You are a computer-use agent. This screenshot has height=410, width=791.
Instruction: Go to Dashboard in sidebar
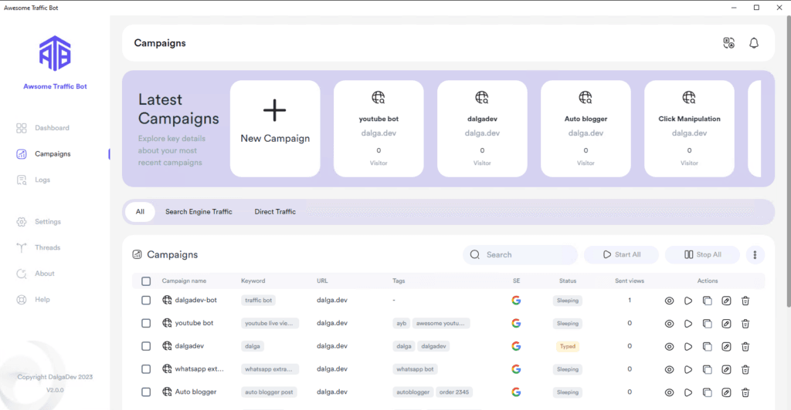tap(43, 128)
